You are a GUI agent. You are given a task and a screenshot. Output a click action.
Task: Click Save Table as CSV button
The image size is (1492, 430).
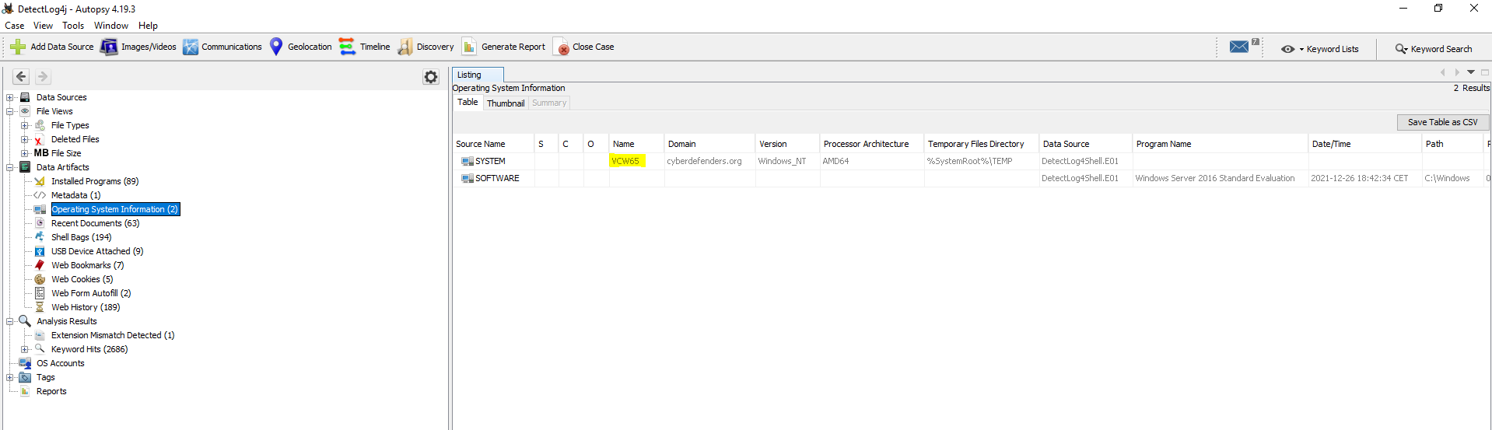1442,123
